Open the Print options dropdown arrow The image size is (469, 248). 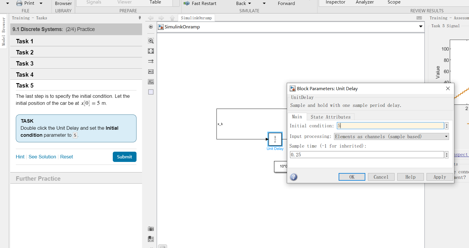click(41, 3)
